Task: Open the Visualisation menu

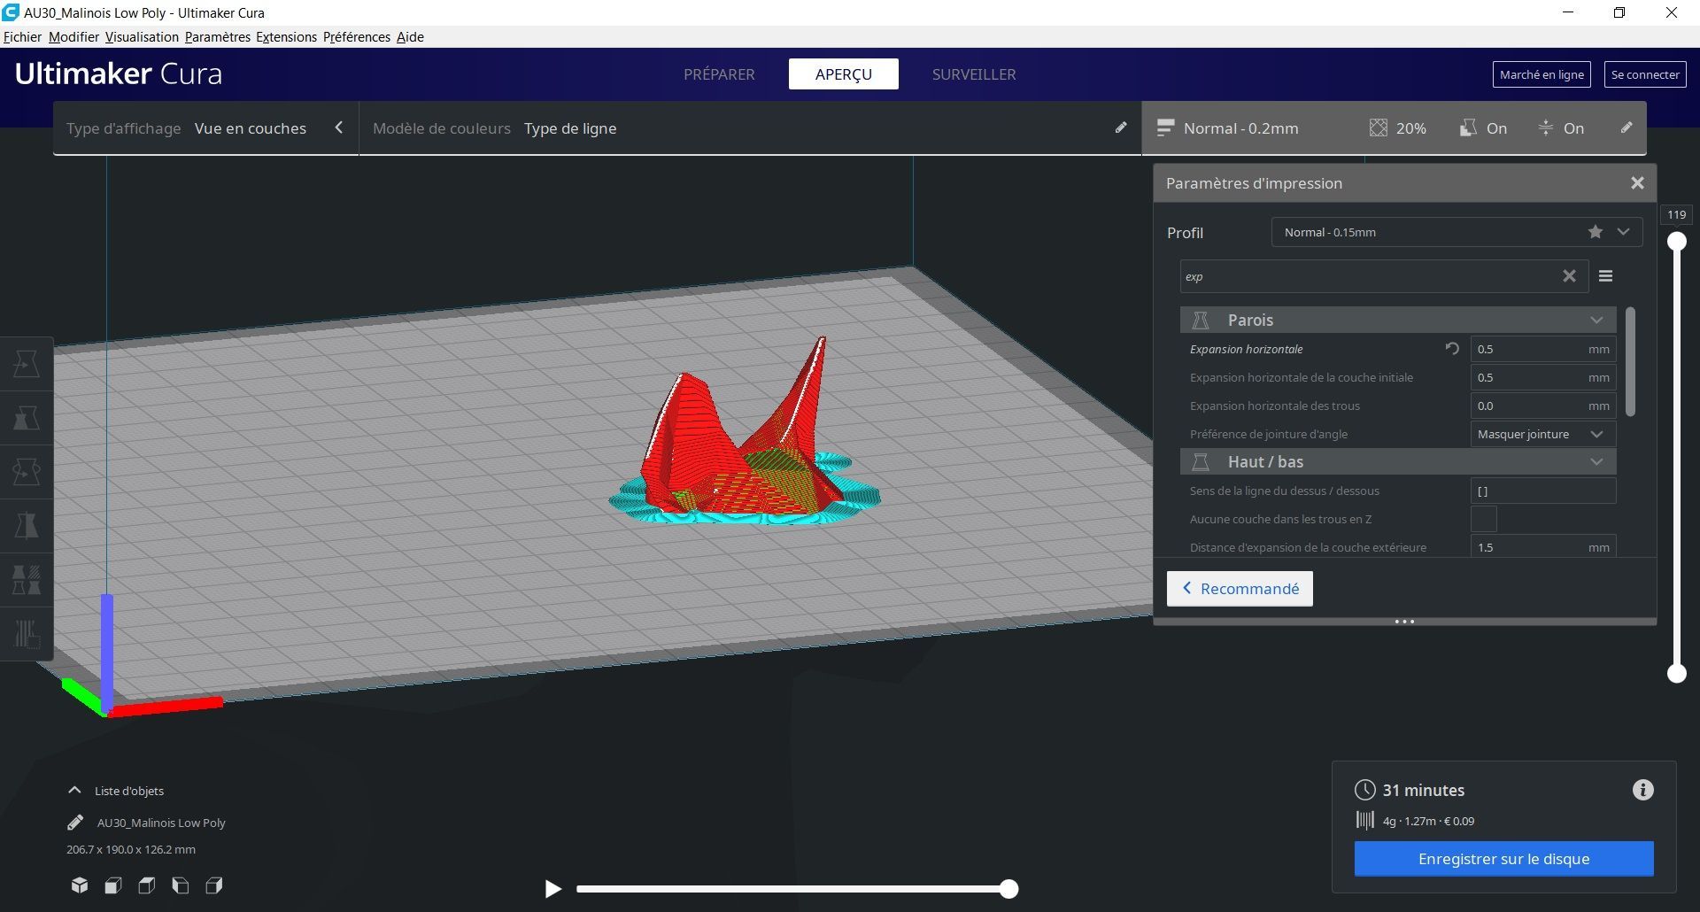Action: point(142,37)
